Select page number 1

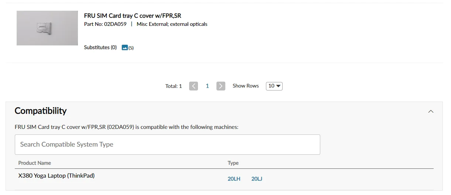(x=207, y=86)
